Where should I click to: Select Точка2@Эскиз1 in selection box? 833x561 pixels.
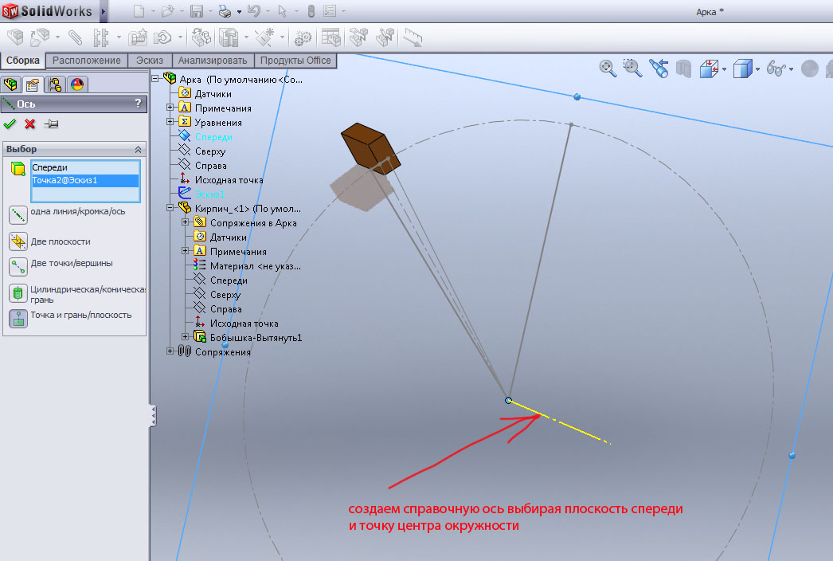84,181
